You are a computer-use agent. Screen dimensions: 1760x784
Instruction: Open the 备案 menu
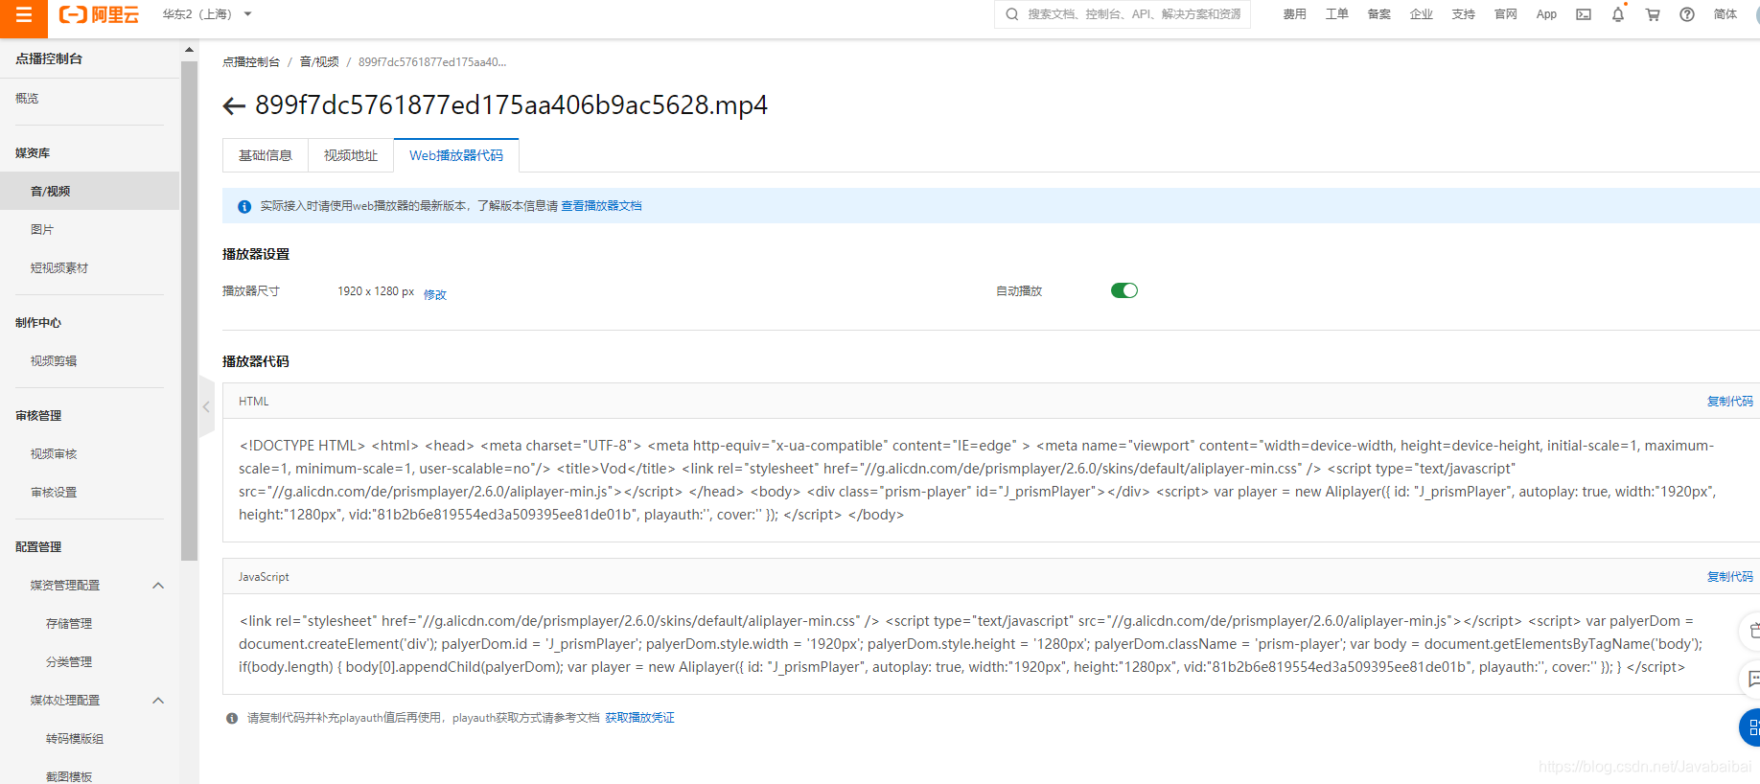point(1379,14)
